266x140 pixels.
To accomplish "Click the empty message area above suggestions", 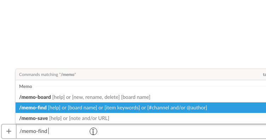I will (133, 34).
